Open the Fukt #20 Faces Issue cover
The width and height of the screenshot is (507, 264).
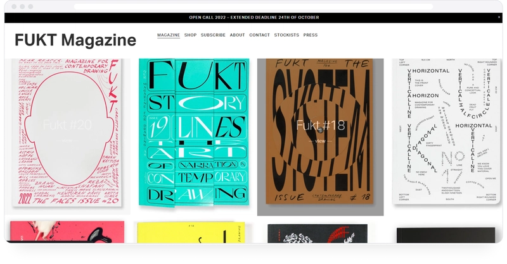(67, 136)
